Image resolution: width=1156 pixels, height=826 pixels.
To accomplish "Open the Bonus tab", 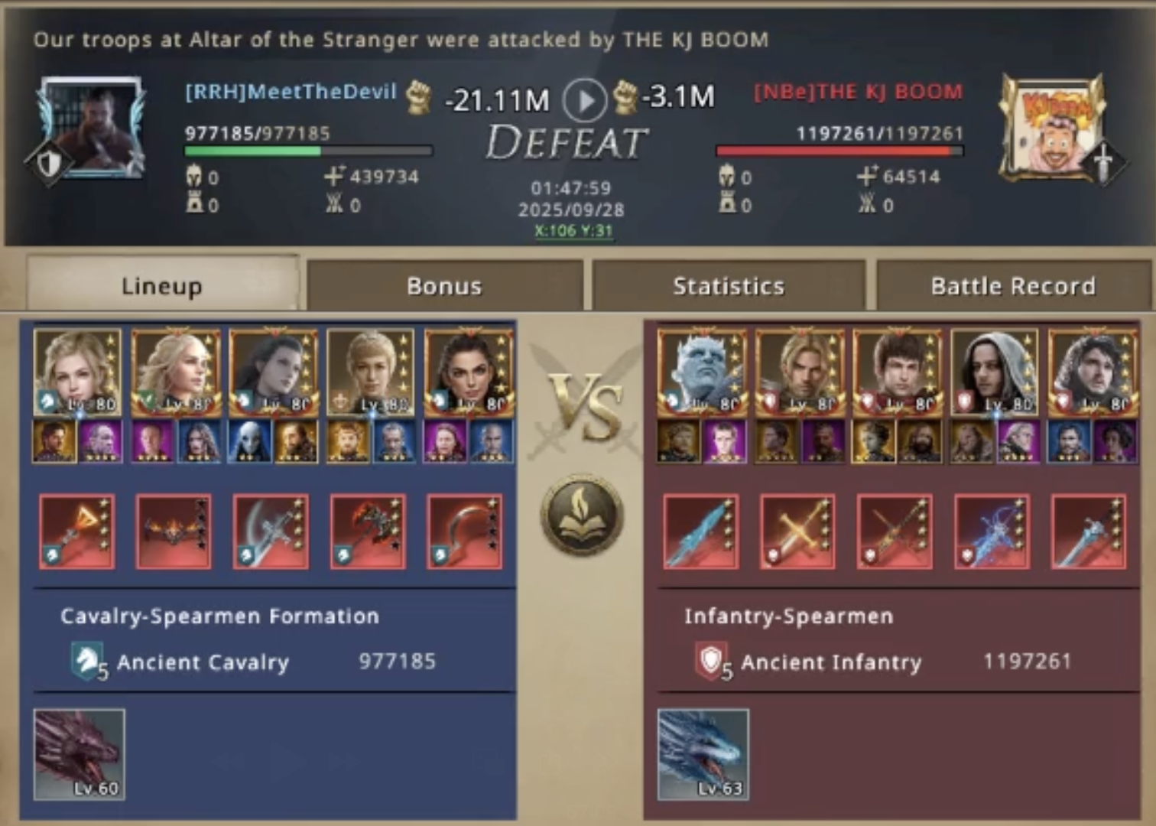I will coord(444,285).
